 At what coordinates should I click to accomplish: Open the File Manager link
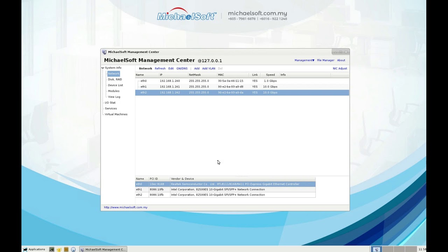[325, 60]
